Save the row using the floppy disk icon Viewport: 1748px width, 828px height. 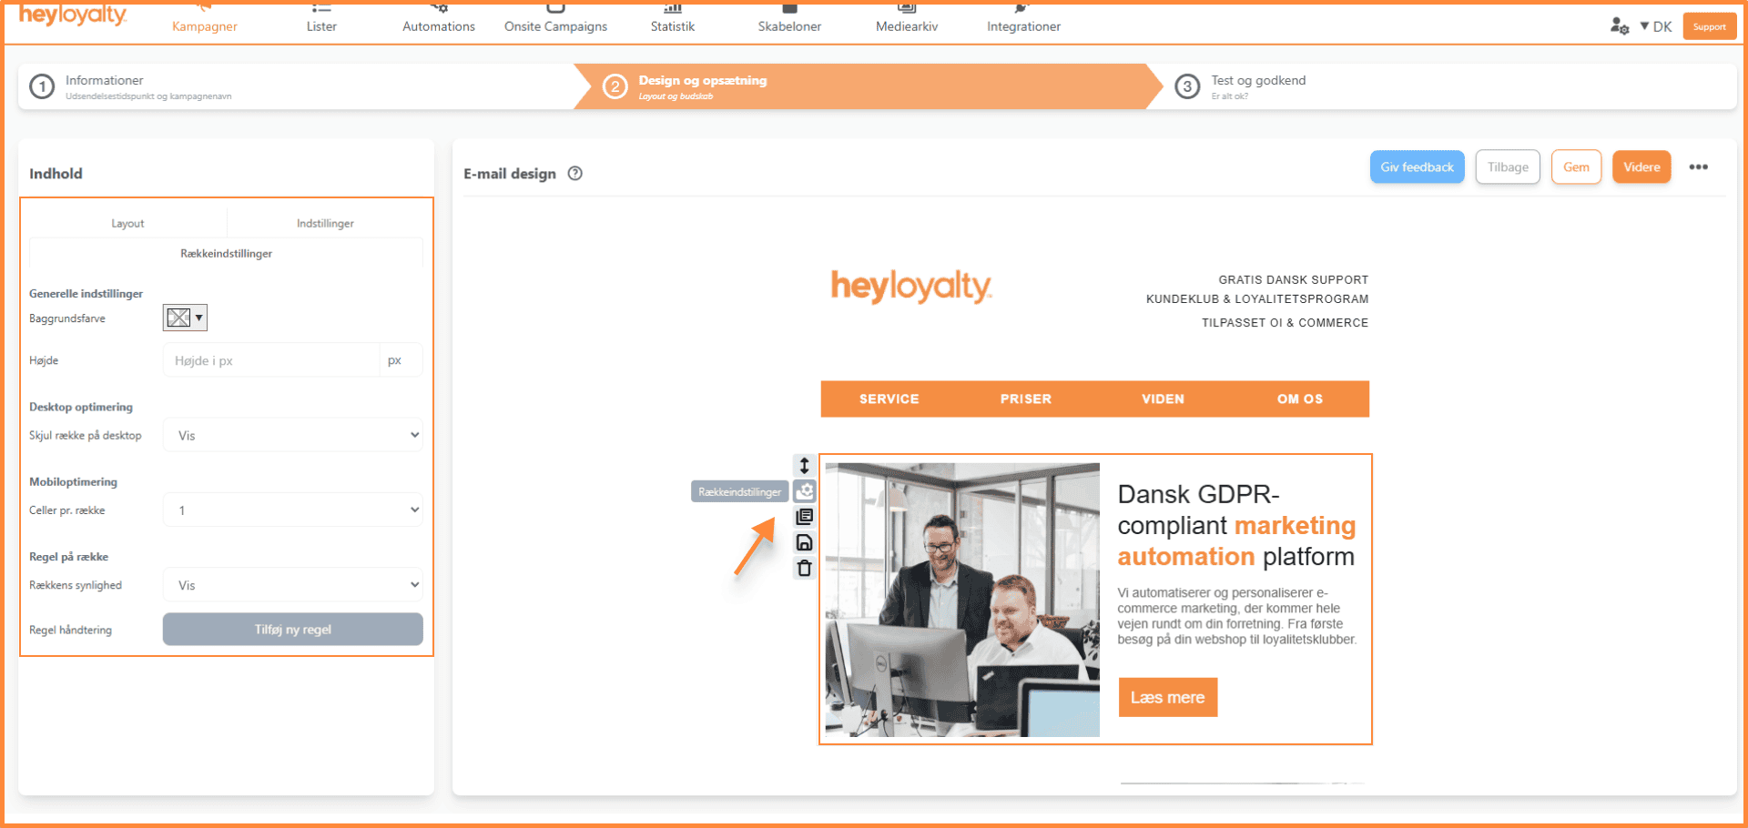tap(804, 543)
